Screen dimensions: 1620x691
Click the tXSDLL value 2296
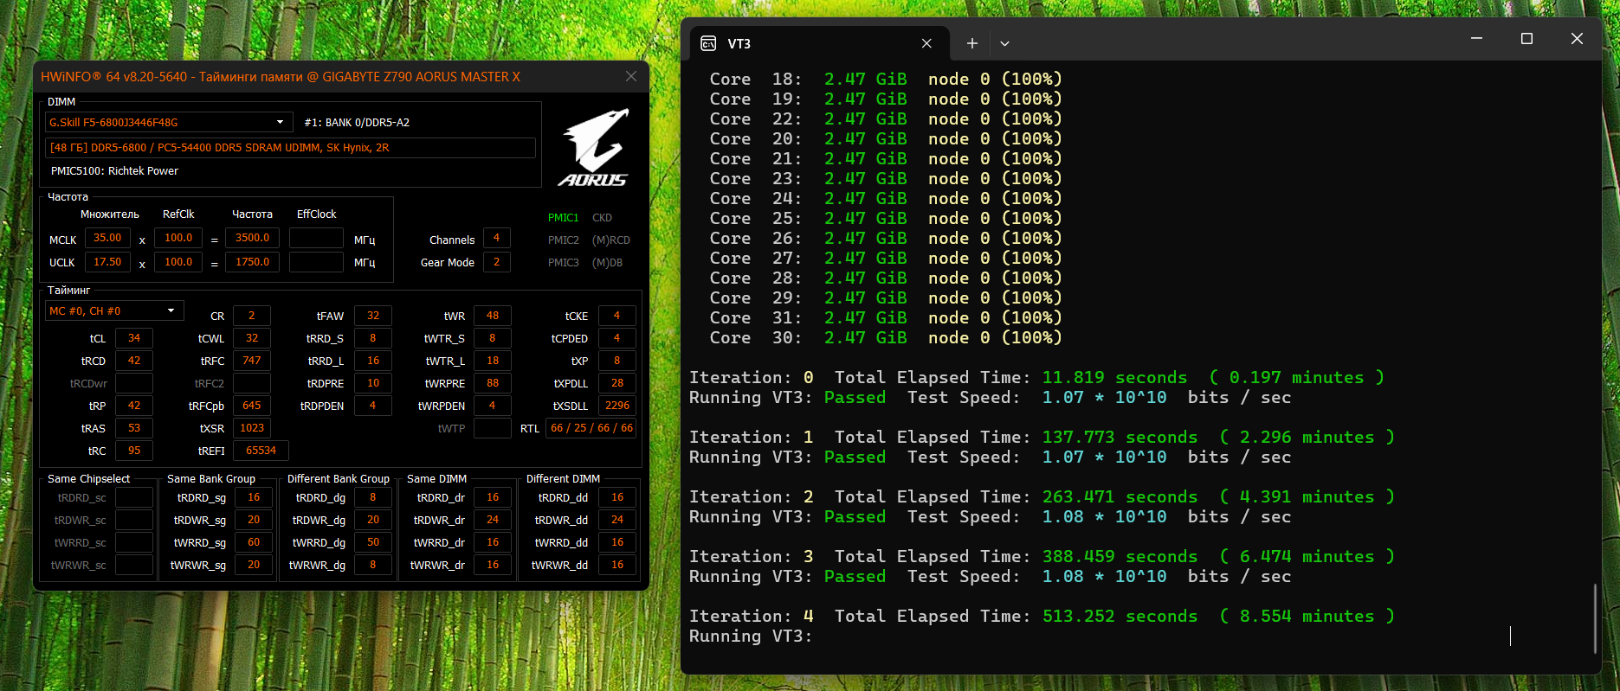click(617, 406)
